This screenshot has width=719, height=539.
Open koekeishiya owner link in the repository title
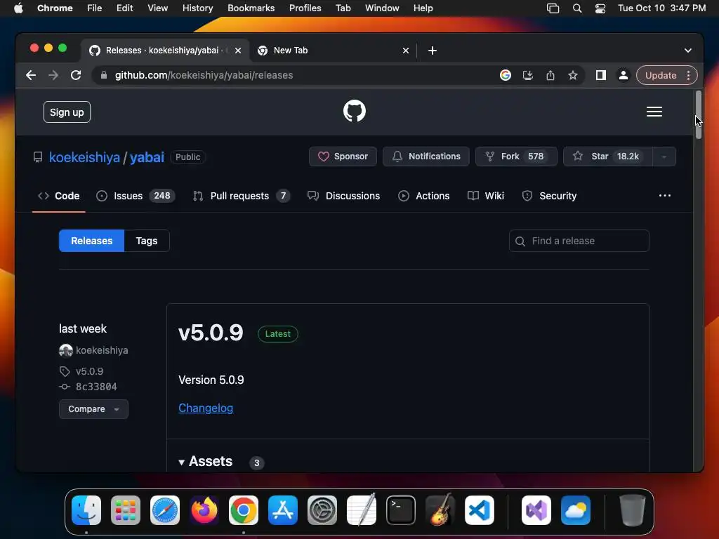click(84, 157)
